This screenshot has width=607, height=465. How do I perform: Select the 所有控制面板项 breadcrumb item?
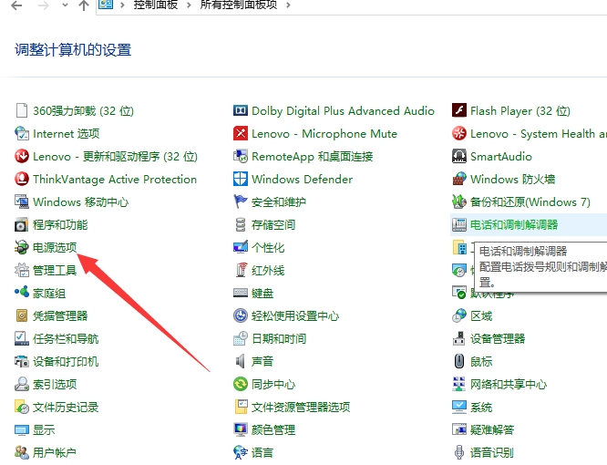click(x=239, y=5)
